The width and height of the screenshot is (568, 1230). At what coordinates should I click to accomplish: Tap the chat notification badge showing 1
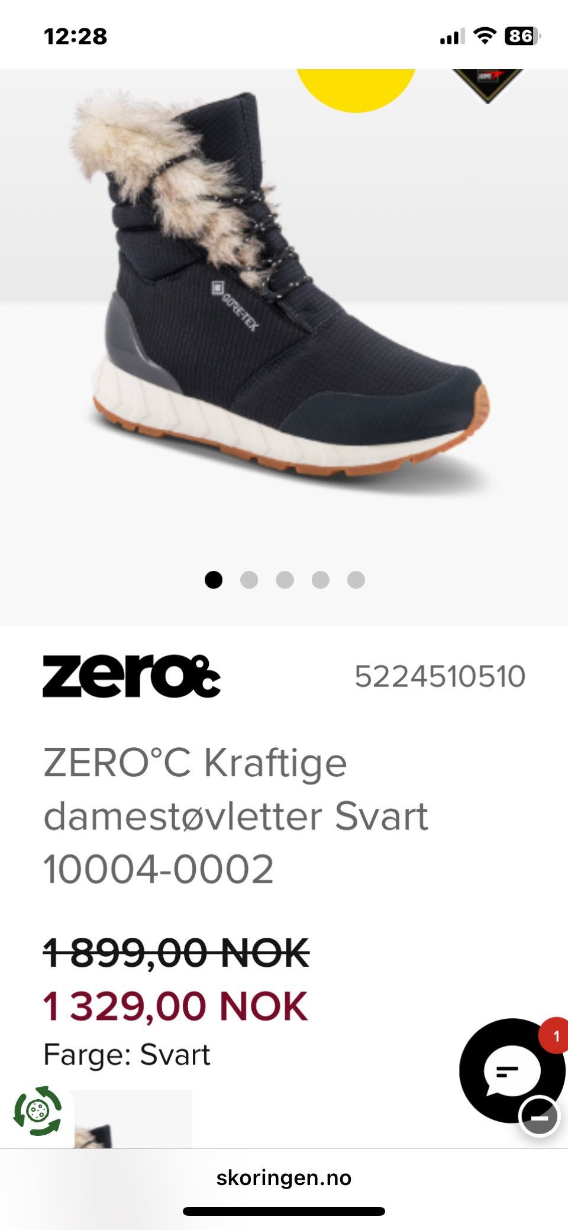click(x=555, y=1035)
